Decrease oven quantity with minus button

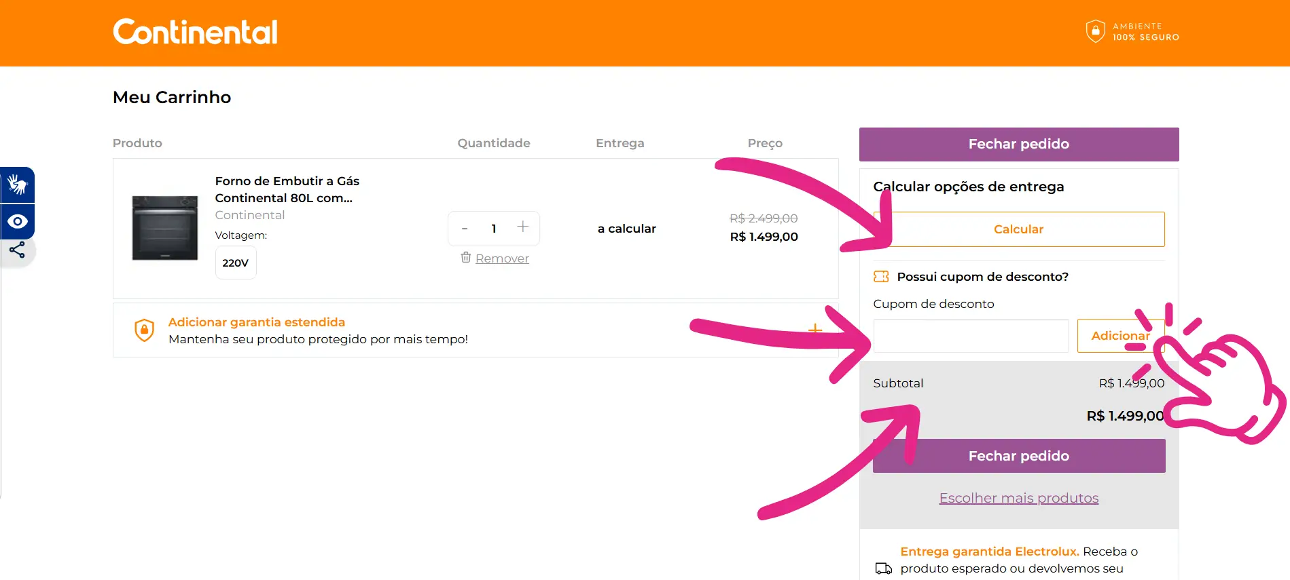click(465, 229)
